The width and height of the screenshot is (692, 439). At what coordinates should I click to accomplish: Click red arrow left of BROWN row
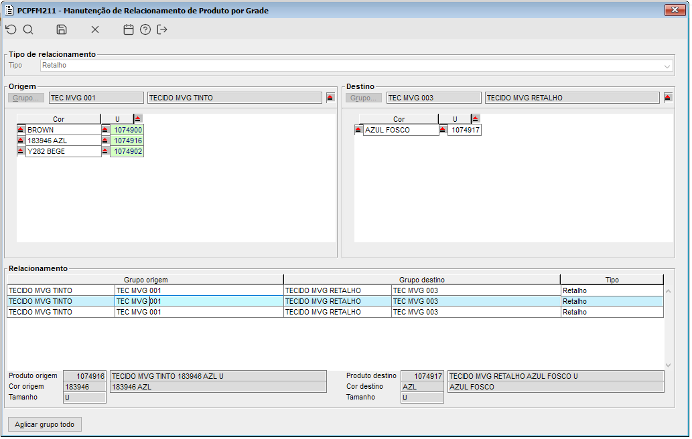pos(21,130)
